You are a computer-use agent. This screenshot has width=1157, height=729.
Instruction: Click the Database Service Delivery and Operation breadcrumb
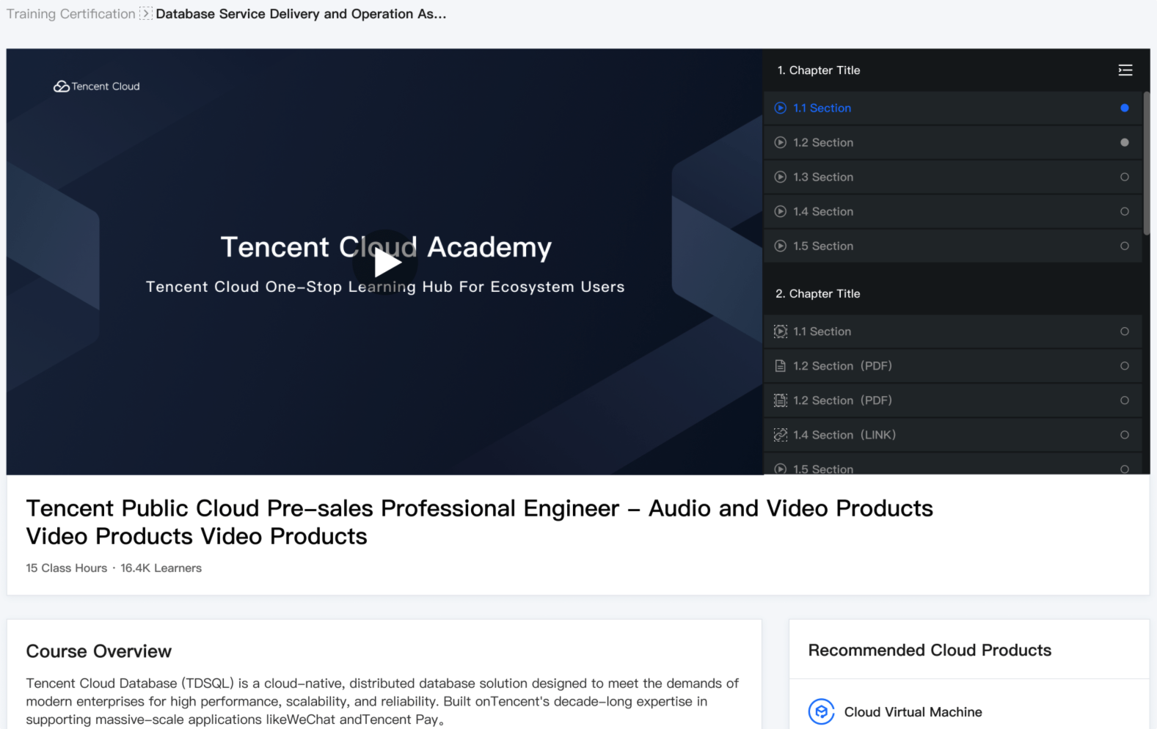[x=301, y=14]
